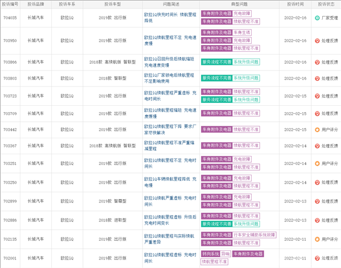Click the red status icon for complaint 702886
This screenshot has height=268, width=341.
317,220
